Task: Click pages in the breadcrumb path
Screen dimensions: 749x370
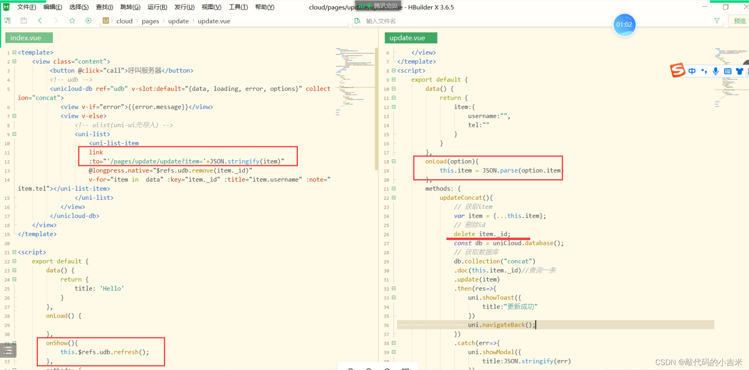Action: [150, 21]
